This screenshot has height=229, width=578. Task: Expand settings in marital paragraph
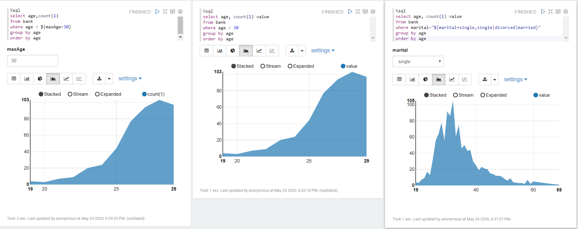pos(516,79)
